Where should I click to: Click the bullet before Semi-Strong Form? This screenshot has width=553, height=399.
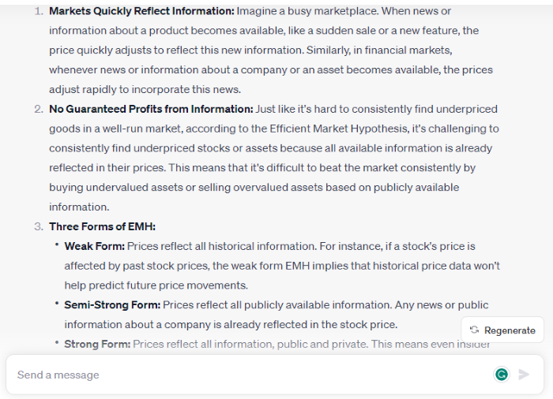(x=57, y=304)
